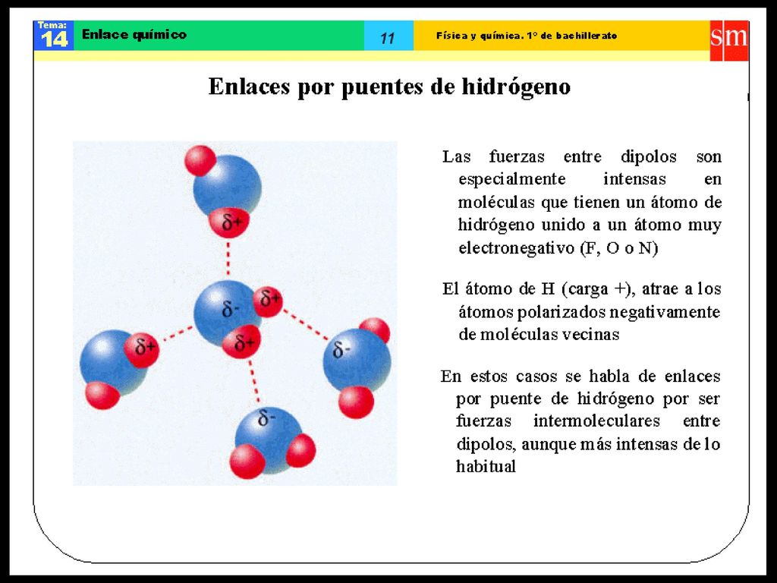
Task: Click the dotted hydrogen bond below the top molecule
Action: pyautogui.click(x=228, y=258)
